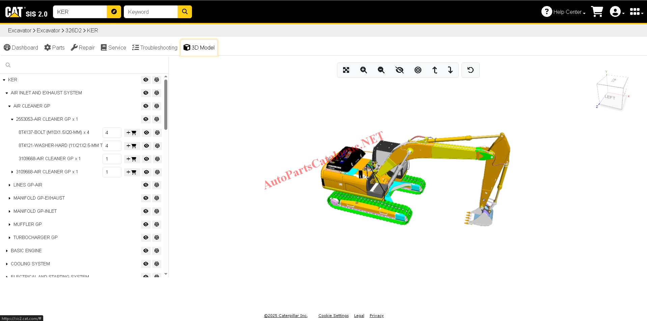
Task: Click the reset view rotate arrow icon
Action: pyautogui.click(x=470, y=70)
